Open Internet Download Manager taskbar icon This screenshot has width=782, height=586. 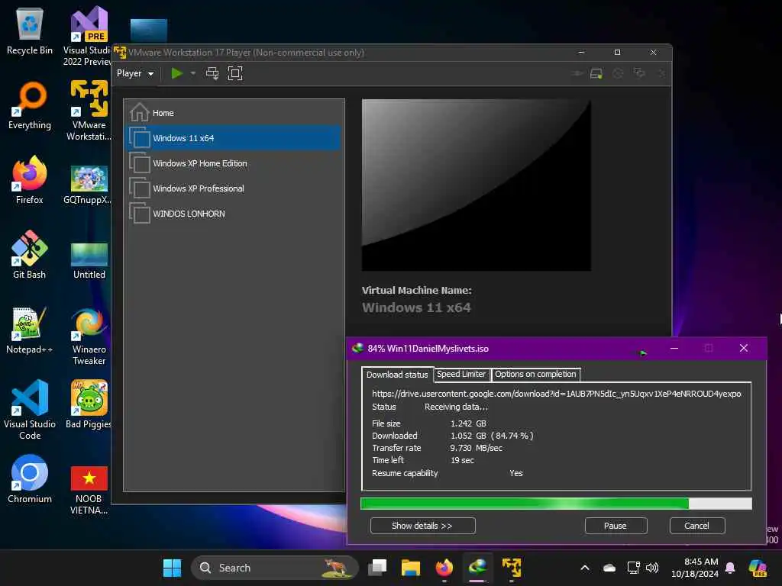[x=477, y=568]
